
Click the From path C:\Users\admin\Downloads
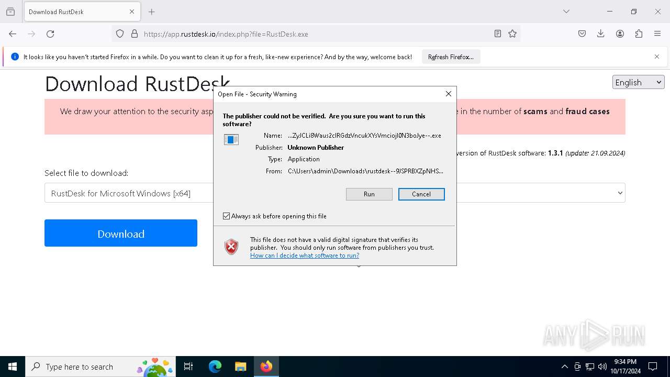[365, 171]
